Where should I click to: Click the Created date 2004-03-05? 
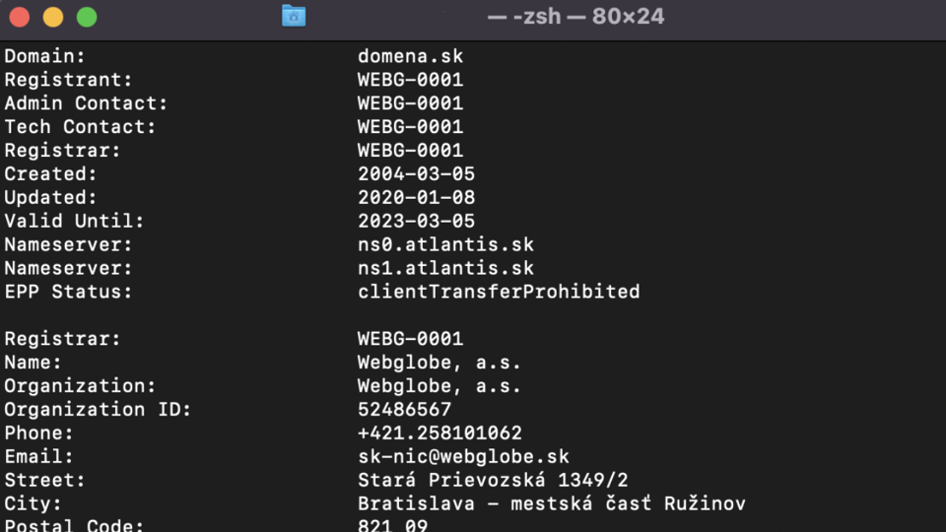point(416,174)
